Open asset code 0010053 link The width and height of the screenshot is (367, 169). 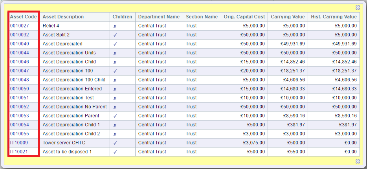(x=20, y=116)
